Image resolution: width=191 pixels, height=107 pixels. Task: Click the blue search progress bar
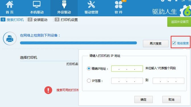pos(79,43)
